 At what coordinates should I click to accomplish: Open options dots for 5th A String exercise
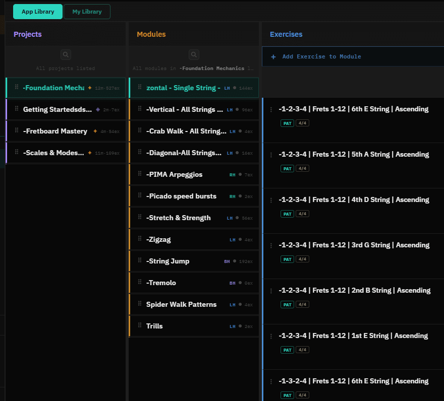[x=271, y=155]
